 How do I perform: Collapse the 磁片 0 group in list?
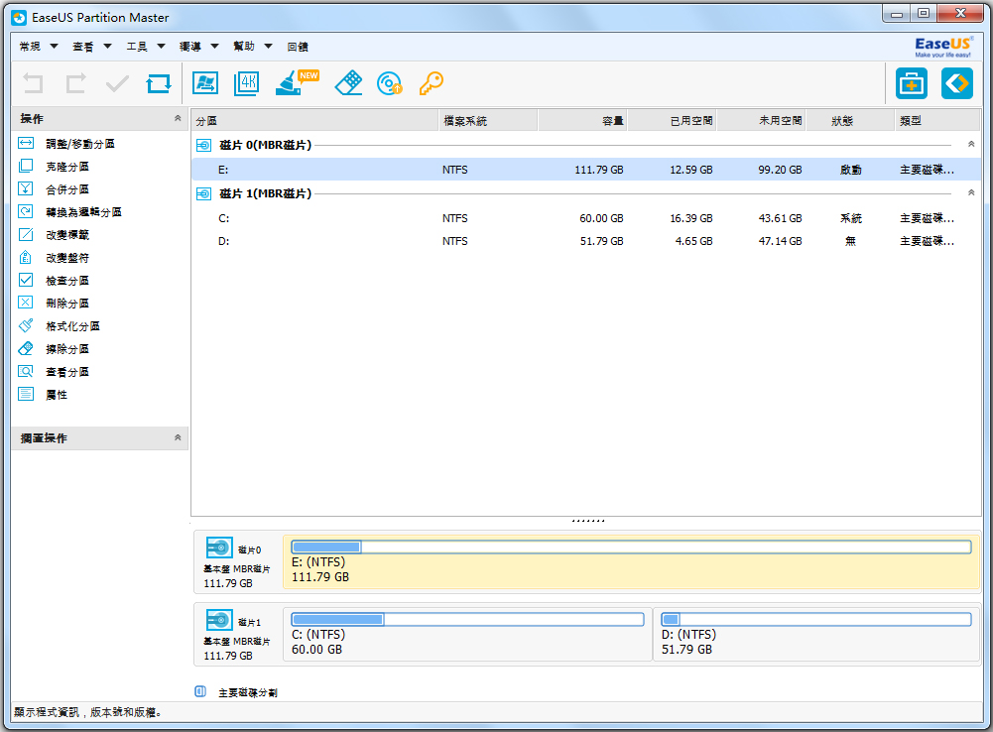point(971,145)
